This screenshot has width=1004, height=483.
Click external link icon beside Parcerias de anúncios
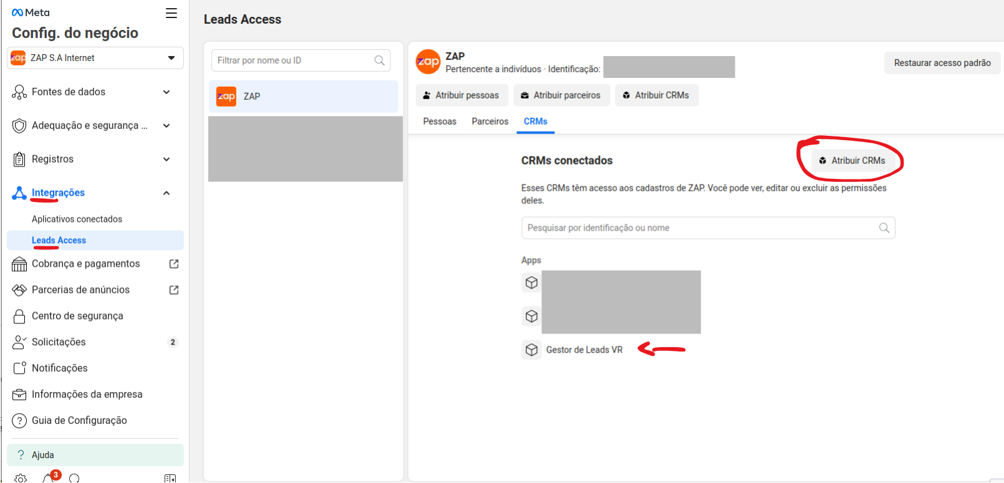174,290
